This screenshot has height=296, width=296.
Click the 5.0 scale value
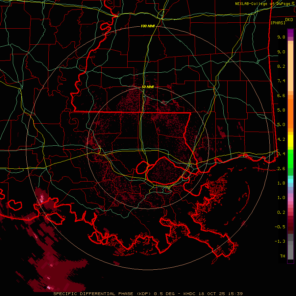pyautogui.click(x=281, y=125)
